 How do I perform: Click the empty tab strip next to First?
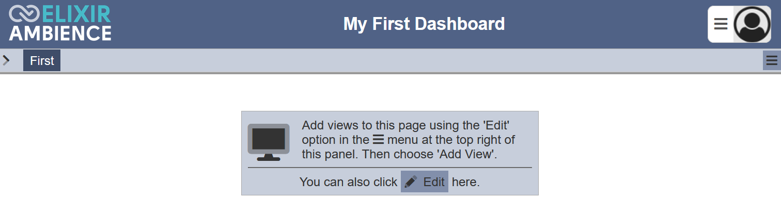pos(411,61)
